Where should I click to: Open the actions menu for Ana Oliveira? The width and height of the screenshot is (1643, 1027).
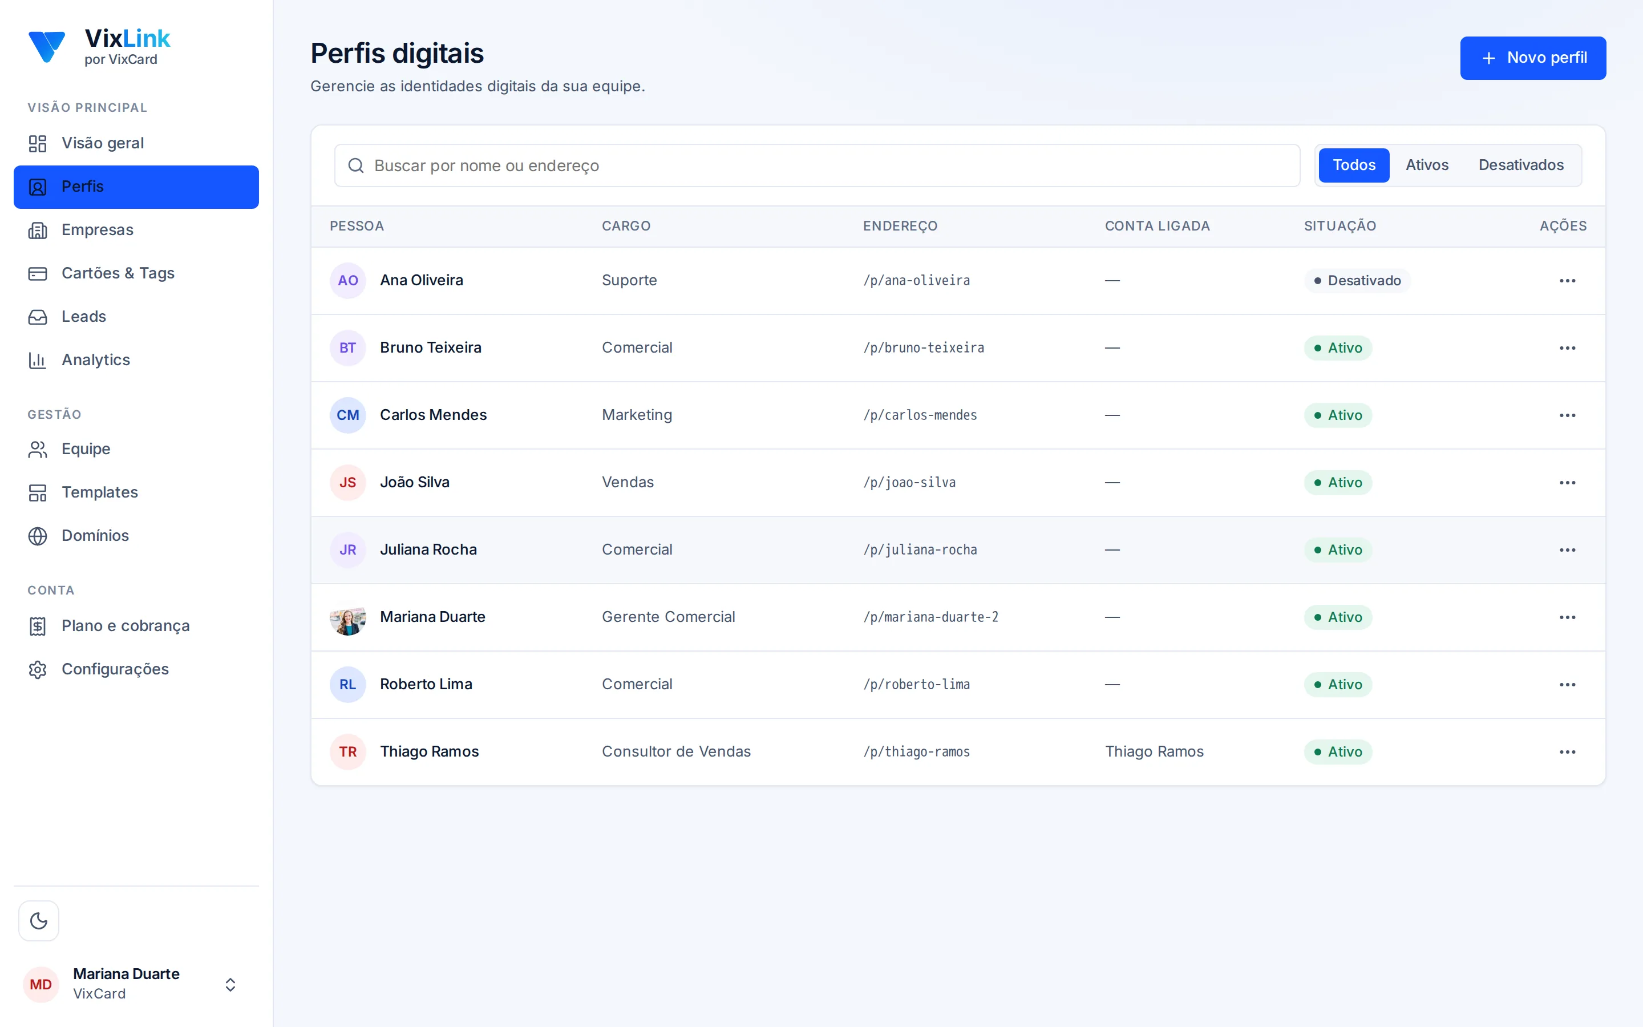(x=1567, y=281)
